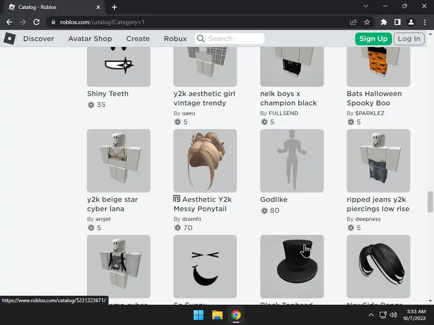Open the Roblox home logo
This screenshot has height=325, width=434.
[10, 39]
